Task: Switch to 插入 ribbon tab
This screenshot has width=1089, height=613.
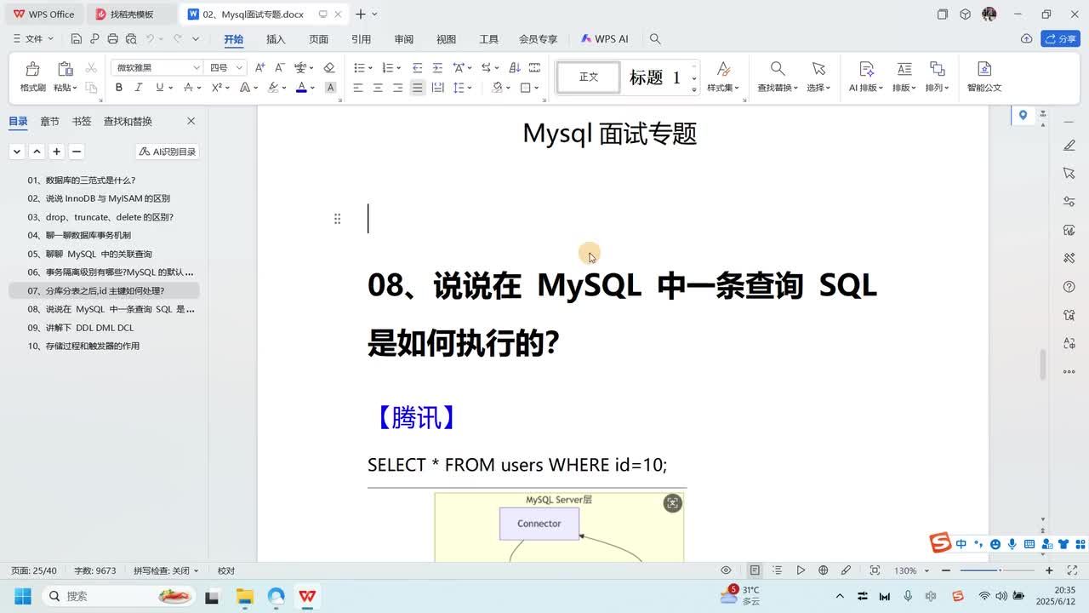Action: (276, 39)
